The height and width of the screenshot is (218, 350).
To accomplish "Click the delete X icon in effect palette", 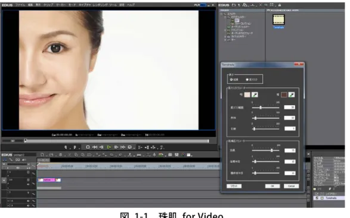I will tap(261, 5).
